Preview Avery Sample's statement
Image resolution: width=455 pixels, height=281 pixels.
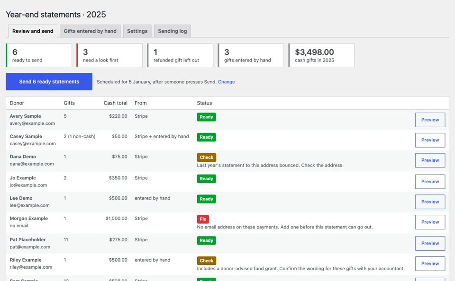click(x=430, y=120)
